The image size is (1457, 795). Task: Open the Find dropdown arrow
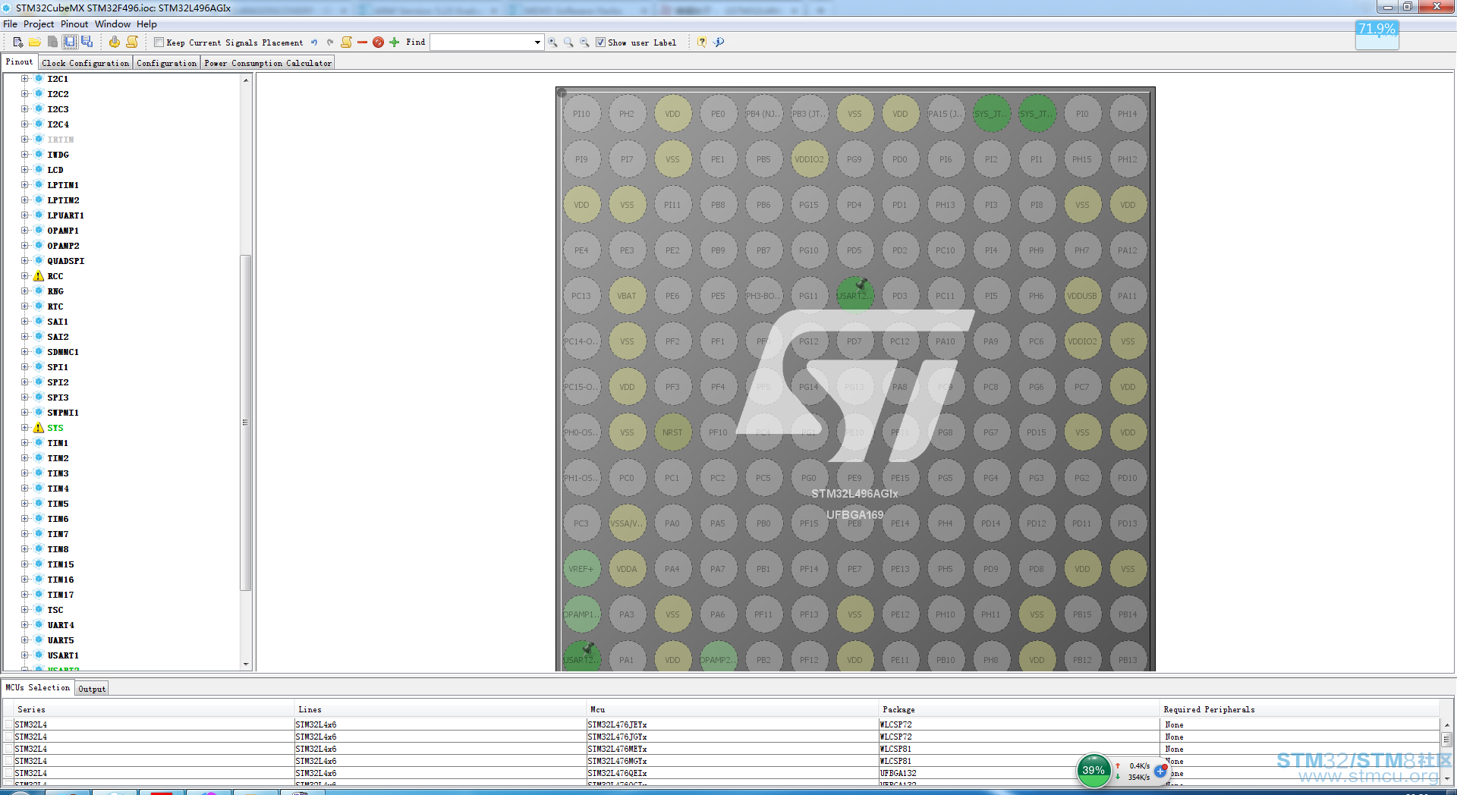click(537, 42)
